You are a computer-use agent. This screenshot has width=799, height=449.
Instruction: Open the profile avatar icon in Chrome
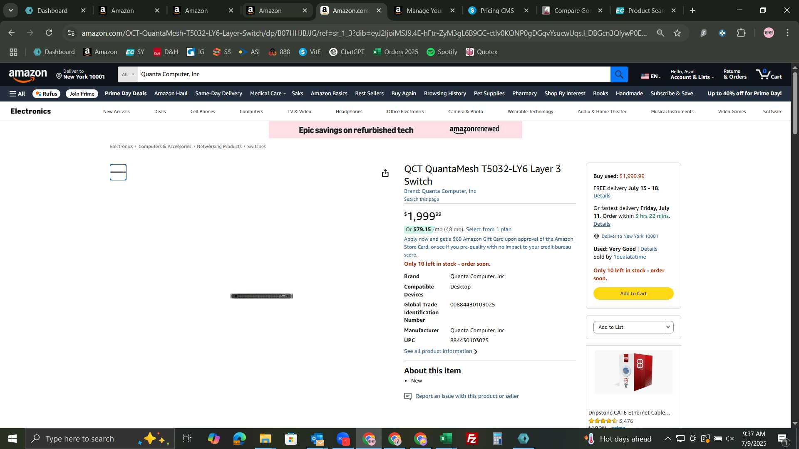768,33
